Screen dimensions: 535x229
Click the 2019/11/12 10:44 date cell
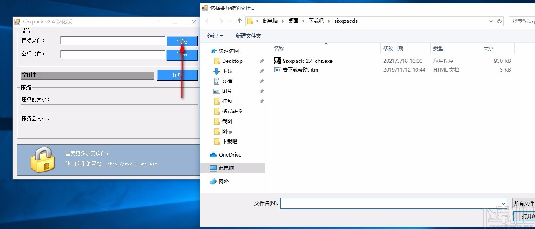tap(404, 69)
